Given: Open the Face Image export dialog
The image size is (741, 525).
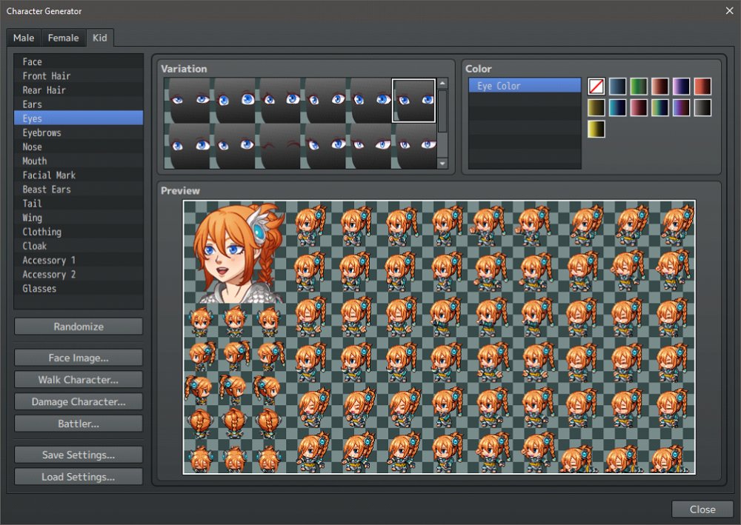Looking at the screenshot, I should point(78,358).
